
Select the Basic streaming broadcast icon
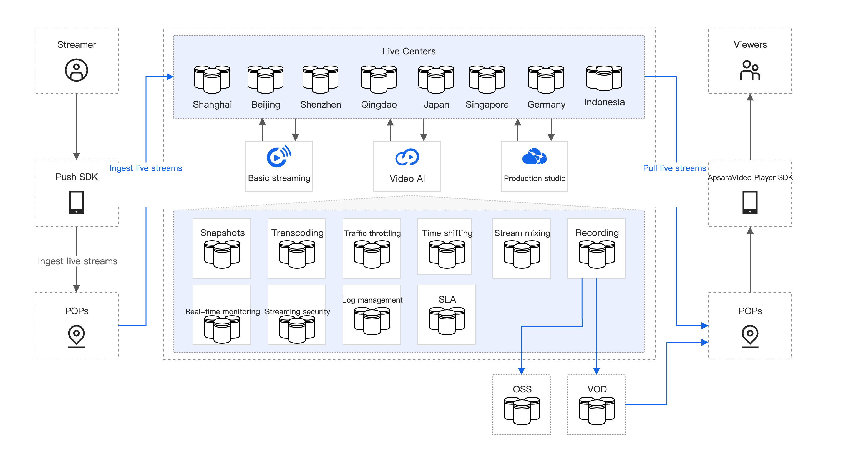coord(278,156)
